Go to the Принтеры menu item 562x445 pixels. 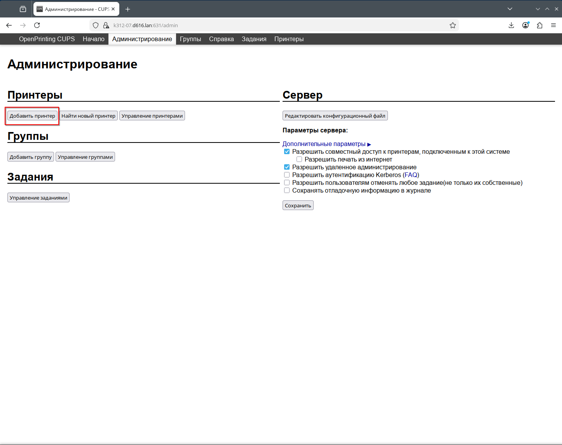[x=289, y=39]
